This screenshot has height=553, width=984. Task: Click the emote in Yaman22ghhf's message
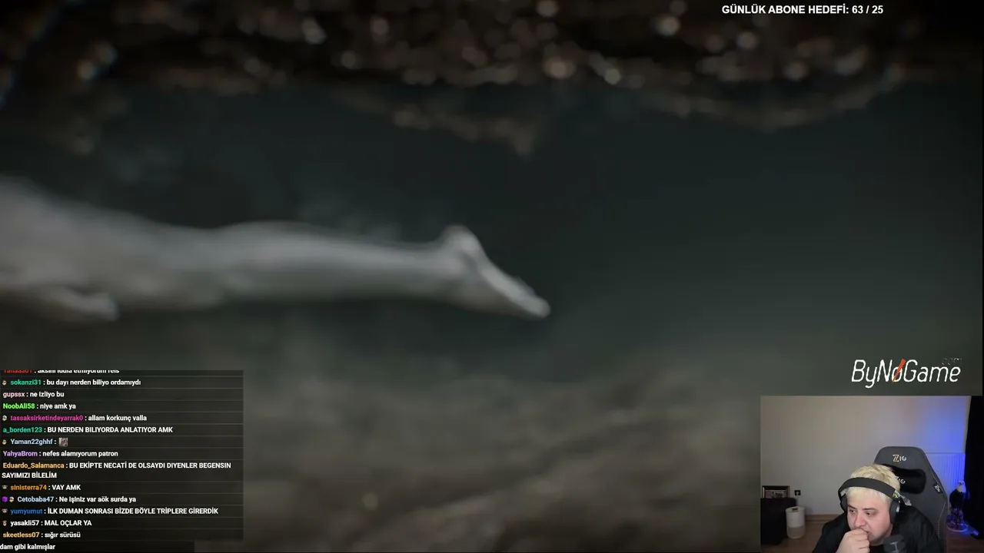(x=63, y=442)
